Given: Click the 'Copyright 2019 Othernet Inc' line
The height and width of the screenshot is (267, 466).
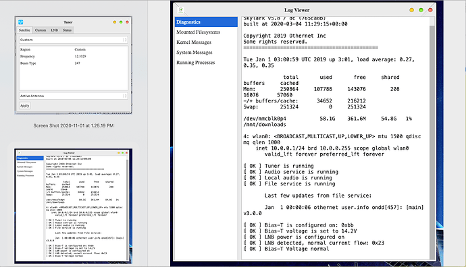Looking at the screenshot, I should [x=285, y=36].
